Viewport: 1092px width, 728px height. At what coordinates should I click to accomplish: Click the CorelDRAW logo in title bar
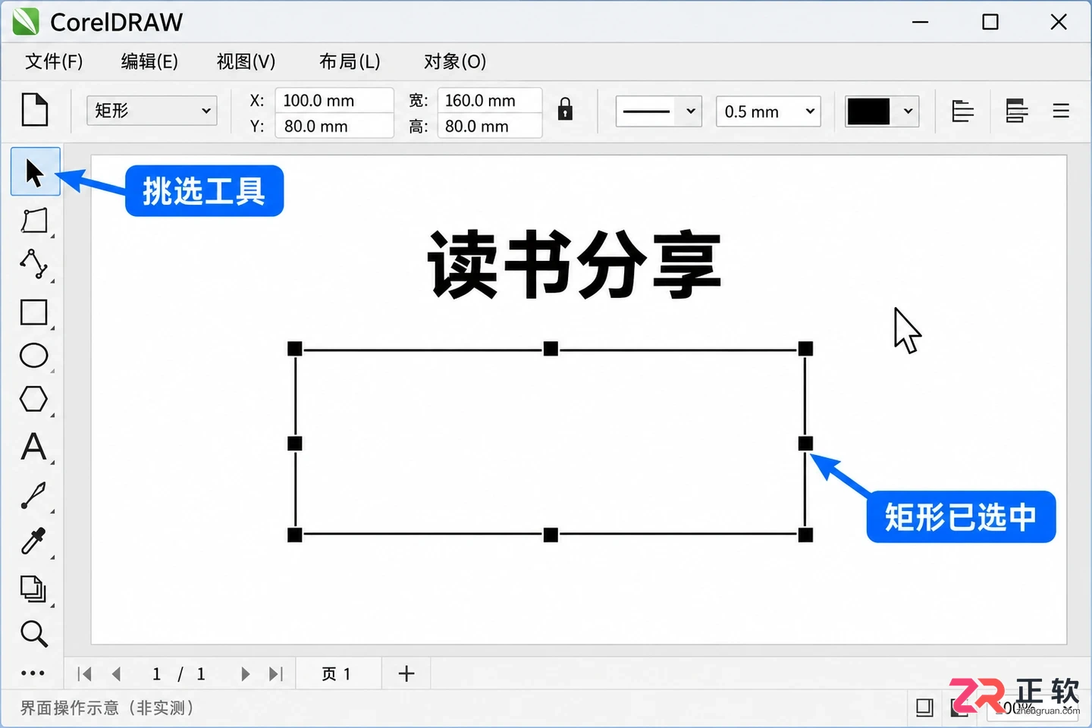pos(26,21)
